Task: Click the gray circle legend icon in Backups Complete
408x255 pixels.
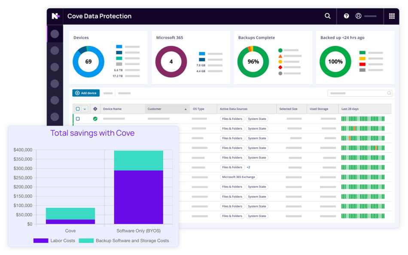Action: (280, 73)
